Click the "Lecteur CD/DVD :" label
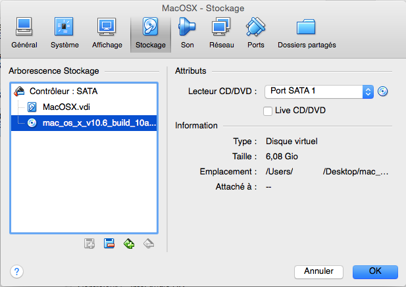This screenshot has width=406, height=287. point(222,91)
